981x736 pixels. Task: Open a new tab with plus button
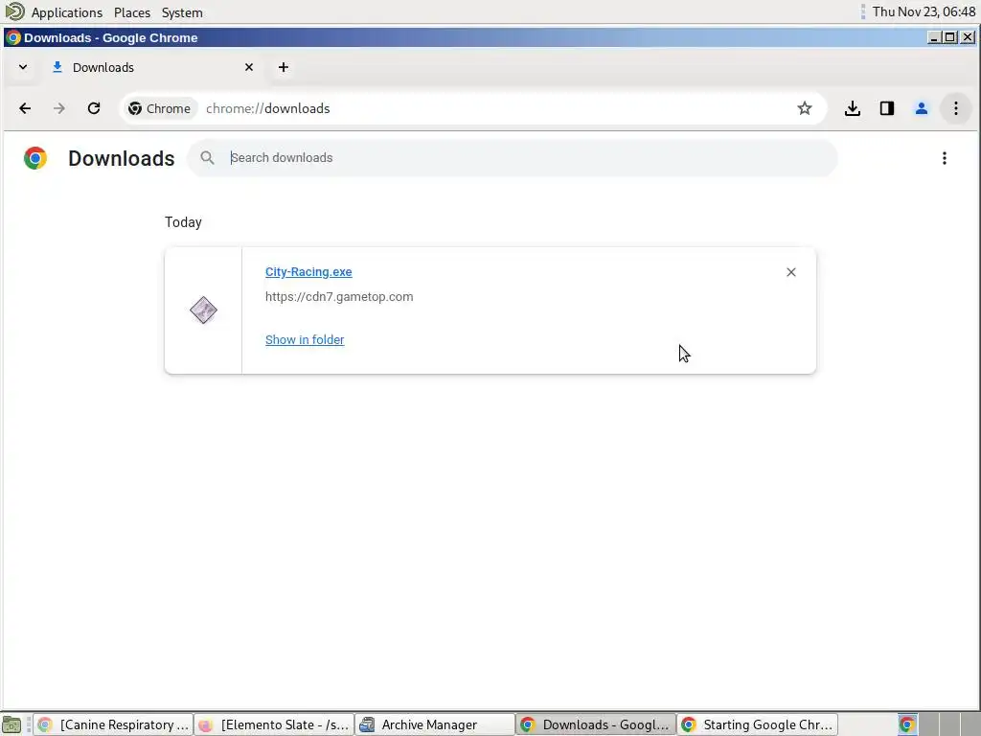point(284,67)
